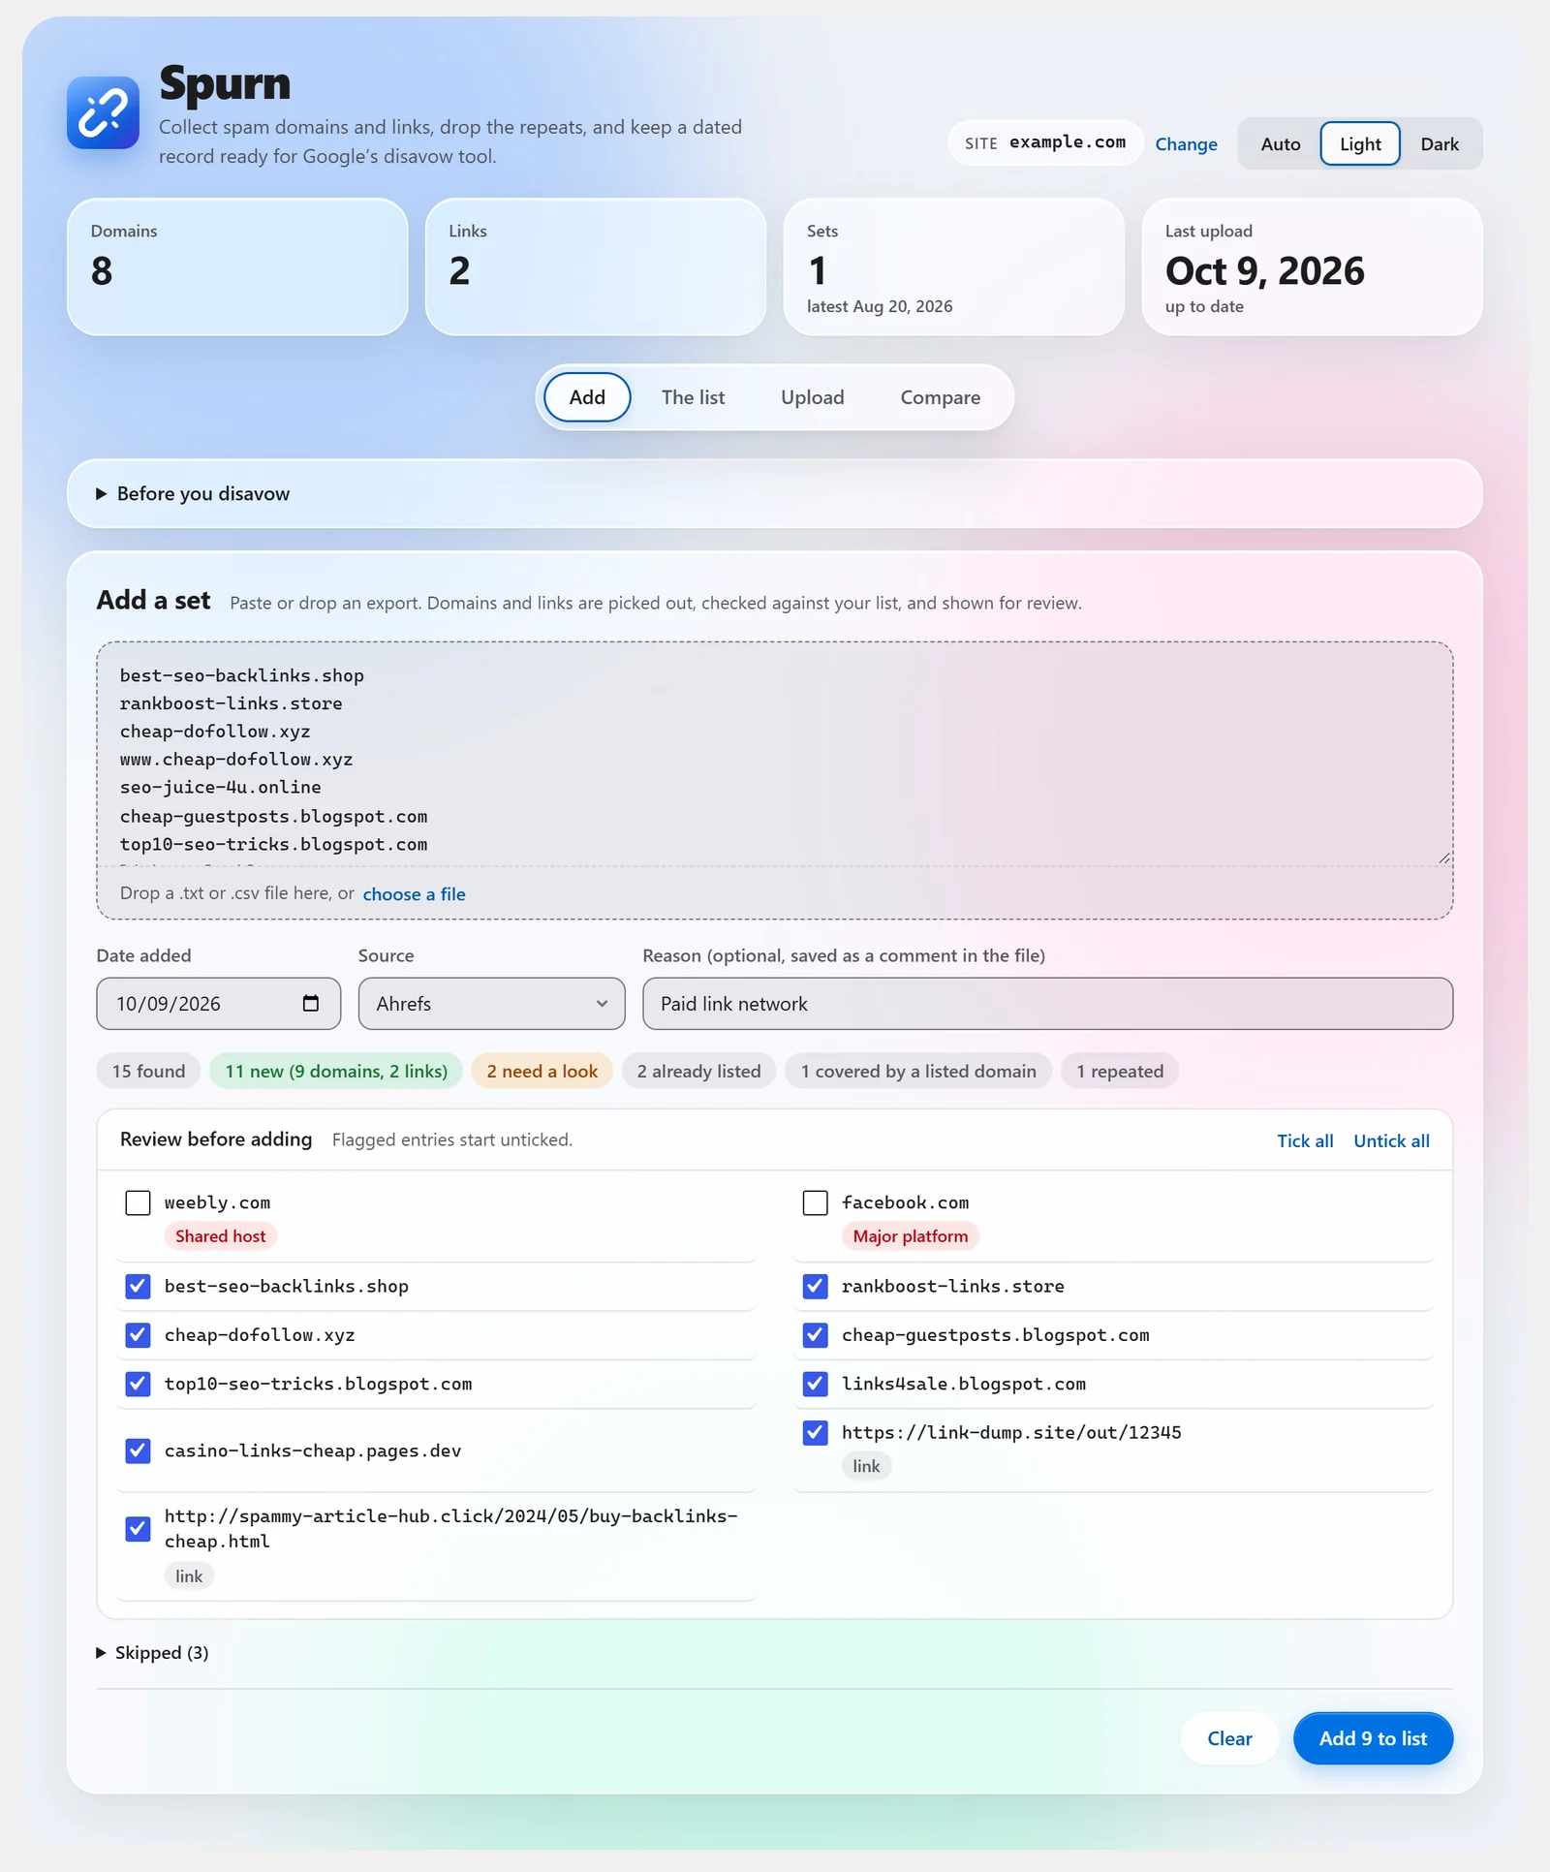Click the Spurn chain-link logo icon

coord(103,112)
